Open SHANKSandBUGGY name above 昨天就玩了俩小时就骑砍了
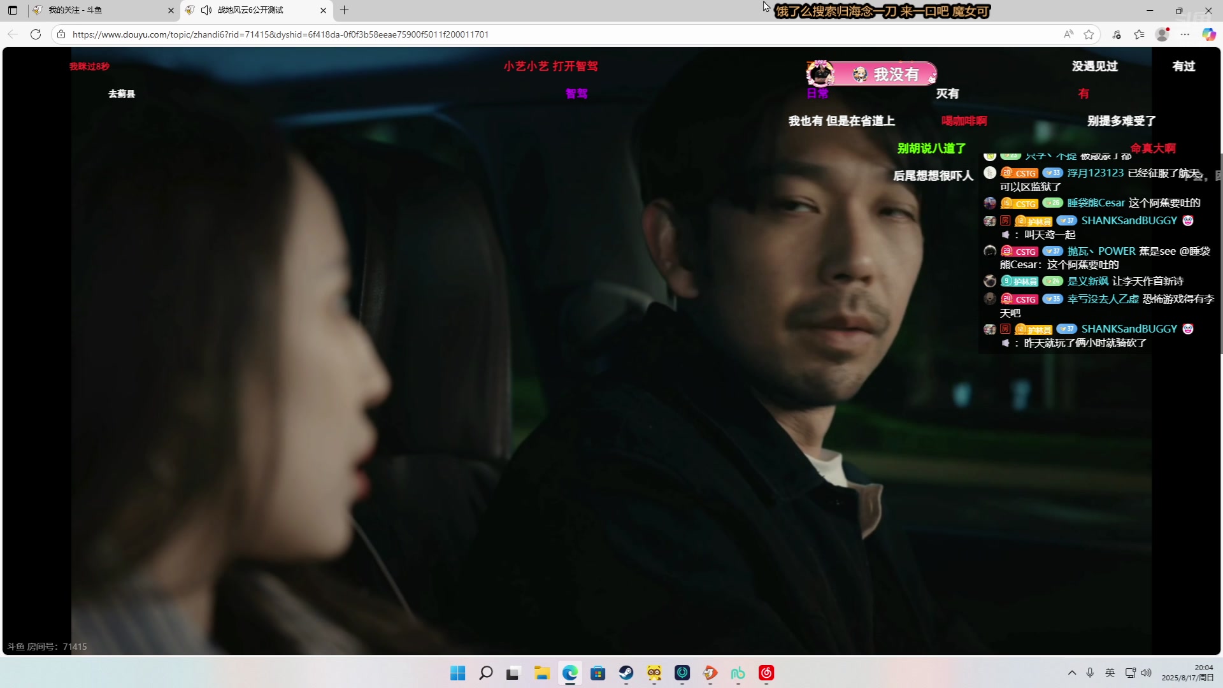The height and width of the screenshot is (688, 1223). [1129, 329]
